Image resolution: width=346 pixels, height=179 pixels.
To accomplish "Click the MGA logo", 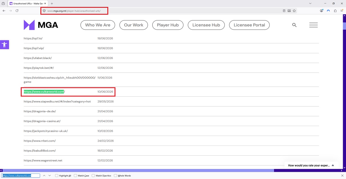I will point(41,25).
